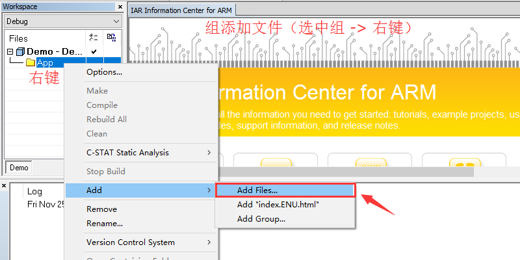
Task: Click the Log column header
Action: 34,191
